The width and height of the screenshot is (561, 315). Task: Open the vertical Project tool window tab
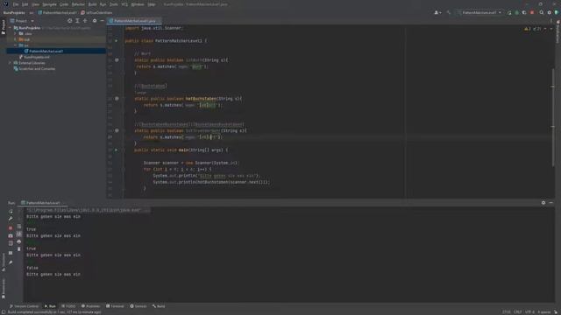(x=4, y=27)
